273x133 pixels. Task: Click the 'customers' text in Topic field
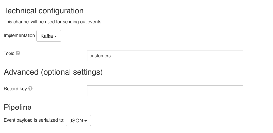[100, 56]
